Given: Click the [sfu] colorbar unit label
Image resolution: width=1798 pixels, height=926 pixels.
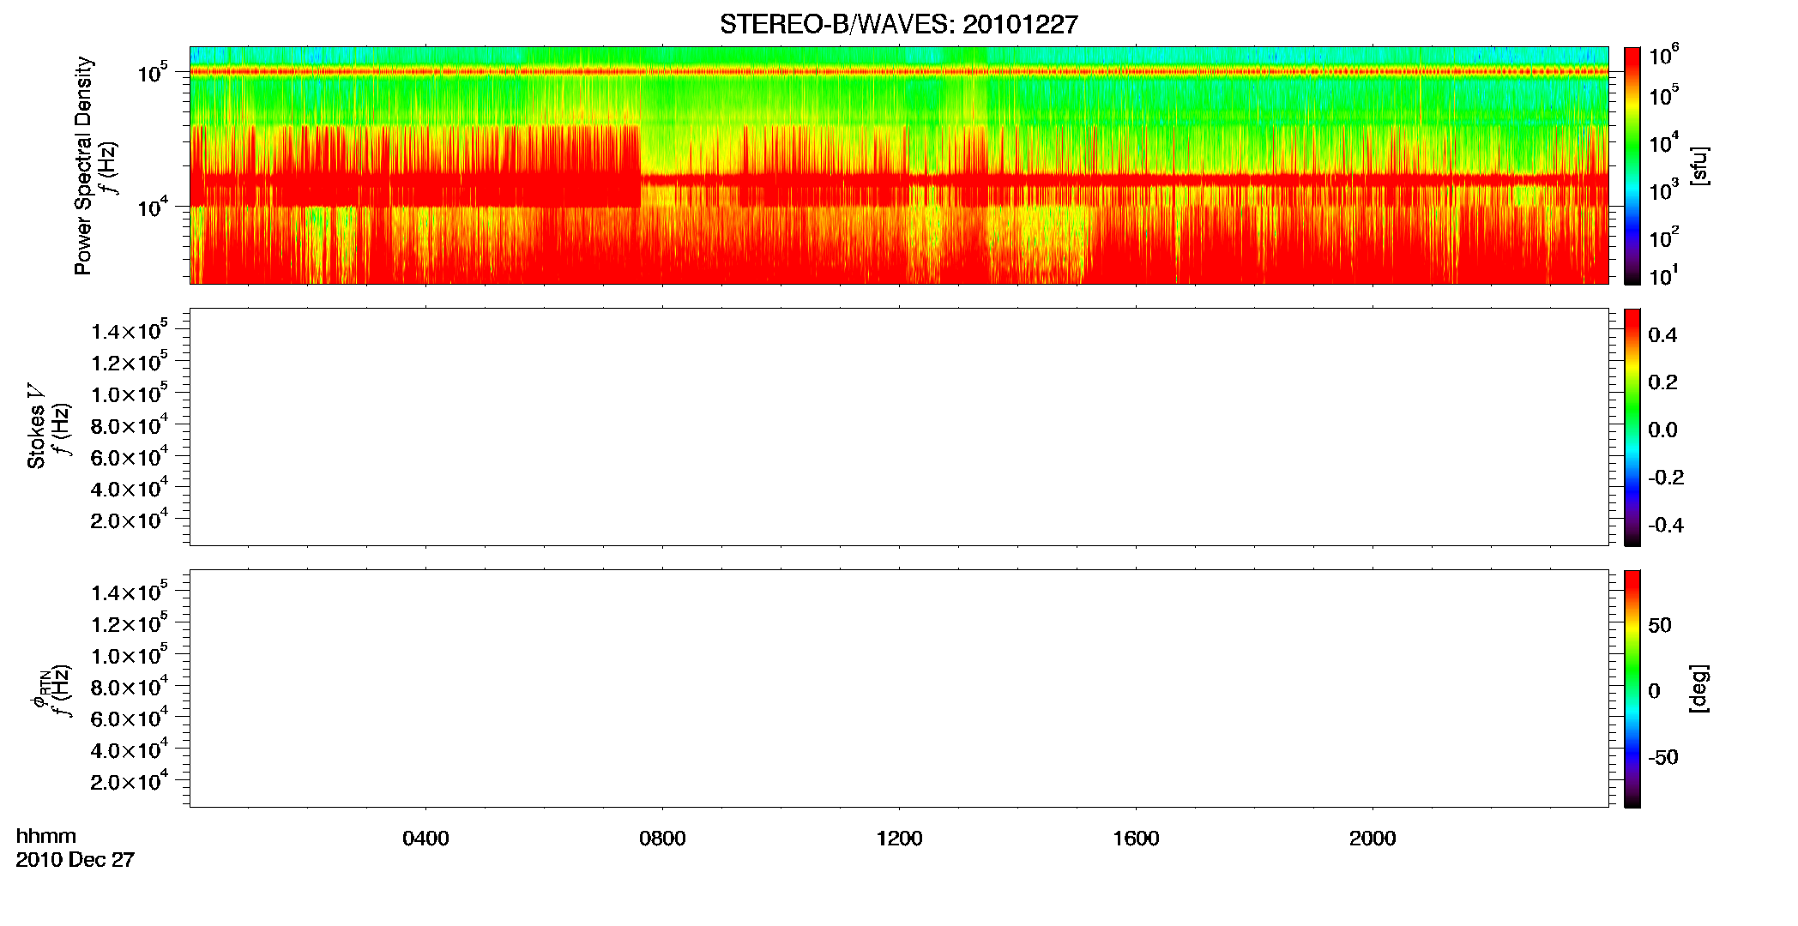Looking at the screenshot, I should [x=1698, y=165].
